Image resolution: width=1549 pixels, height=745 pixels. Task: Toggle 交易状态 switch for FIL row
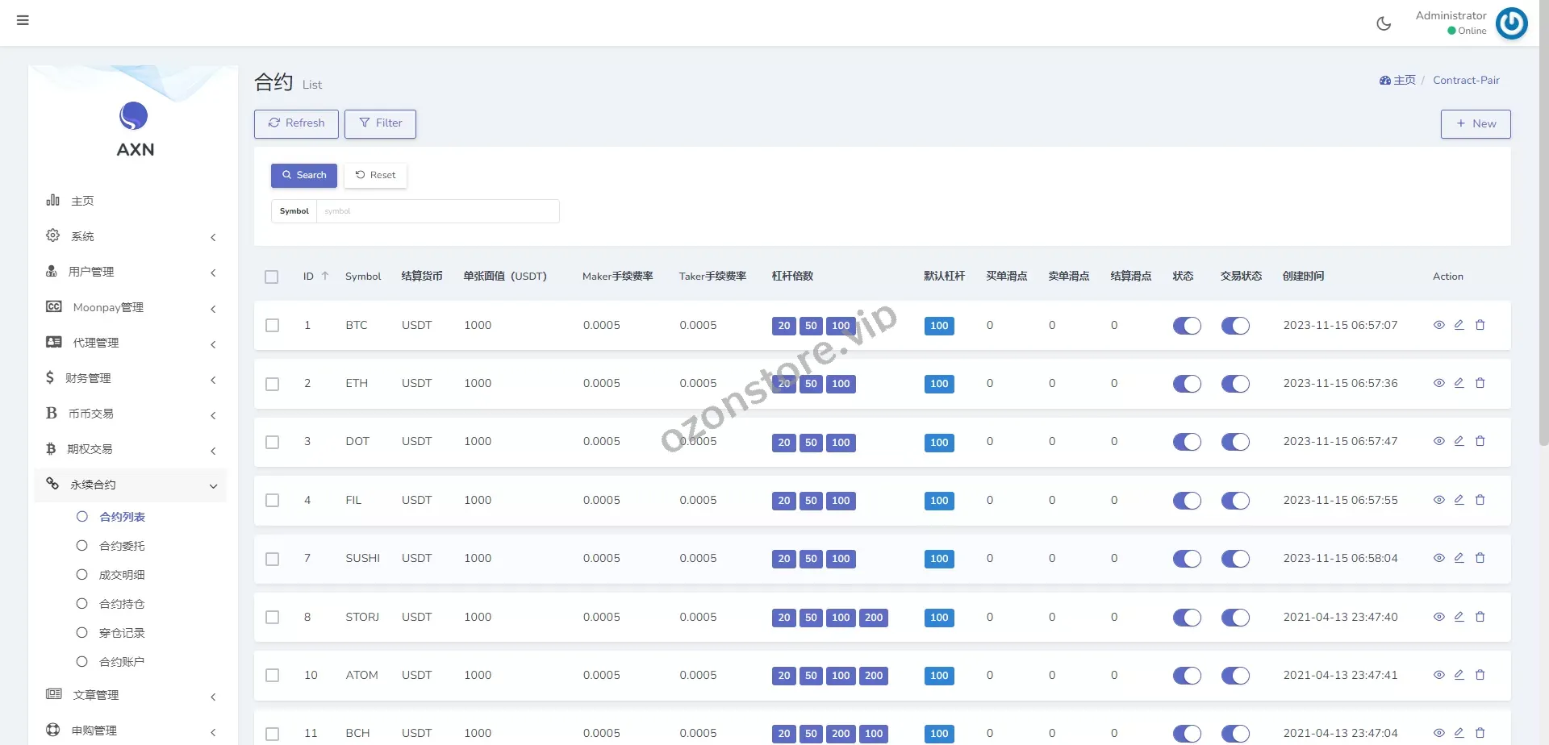[x=1234, y=501]
